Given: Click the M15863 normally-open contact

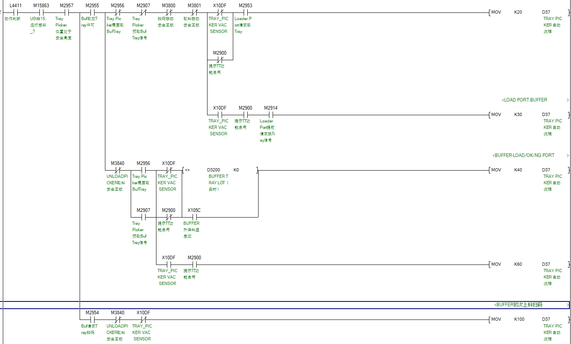Looking at the screenshot, I should click(x=41, y=12).
